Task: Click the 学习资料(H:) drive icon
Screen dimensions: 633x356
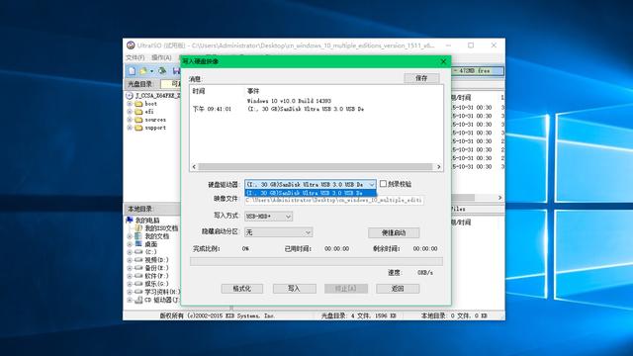Action: point(138,292)
